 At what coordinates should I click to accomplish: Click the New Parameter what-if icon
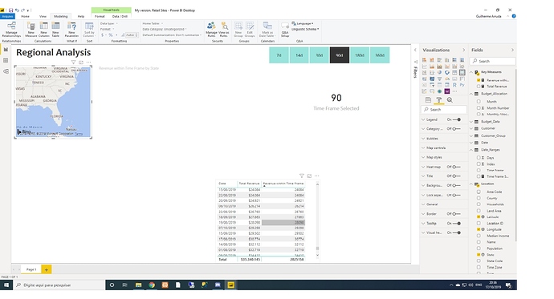tap(71, 30)
